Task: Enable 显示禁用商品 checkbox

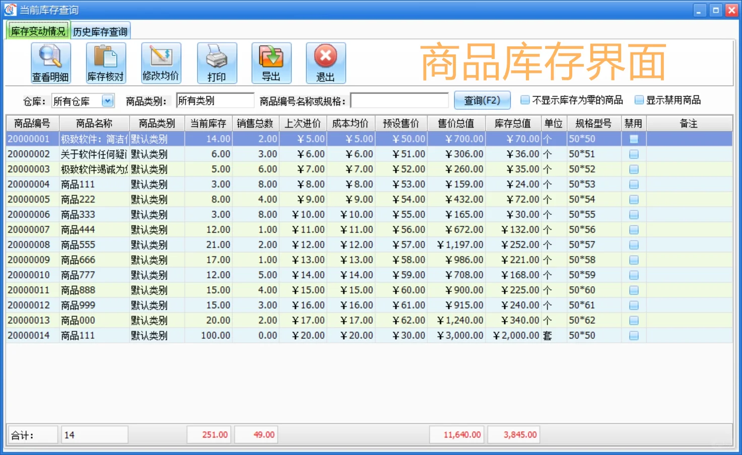Action: point(639,100)
